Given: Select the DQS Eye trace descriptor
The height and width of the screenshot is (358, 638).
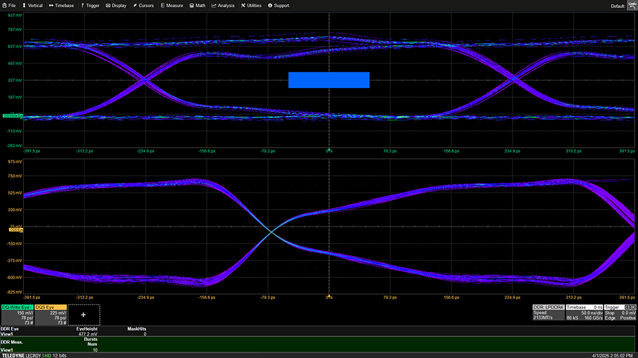Looking at the screenshot, I should pyautogui.click(x=51, y=315).
